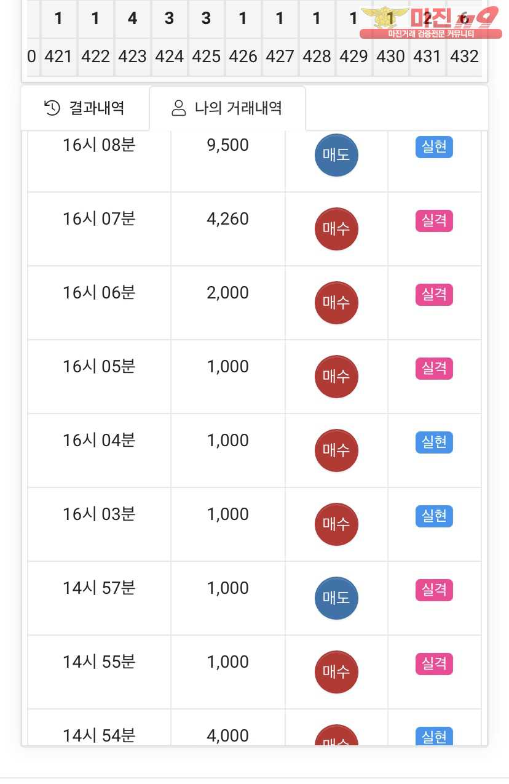Click the 실격 badge for 16시 05분

[x=434, y=369]
